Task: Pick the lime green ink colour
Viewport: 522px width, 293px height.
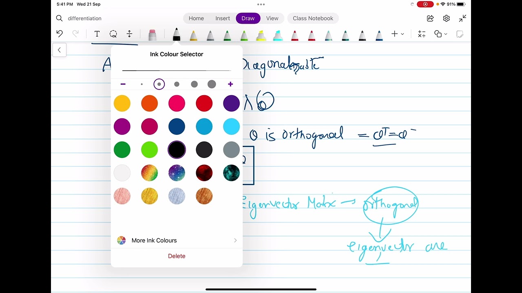Action: pyautogui.click(x=149, y=150)
